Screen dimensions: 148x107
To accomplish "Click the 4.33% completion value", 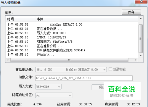I will click(x=38, y=104).
